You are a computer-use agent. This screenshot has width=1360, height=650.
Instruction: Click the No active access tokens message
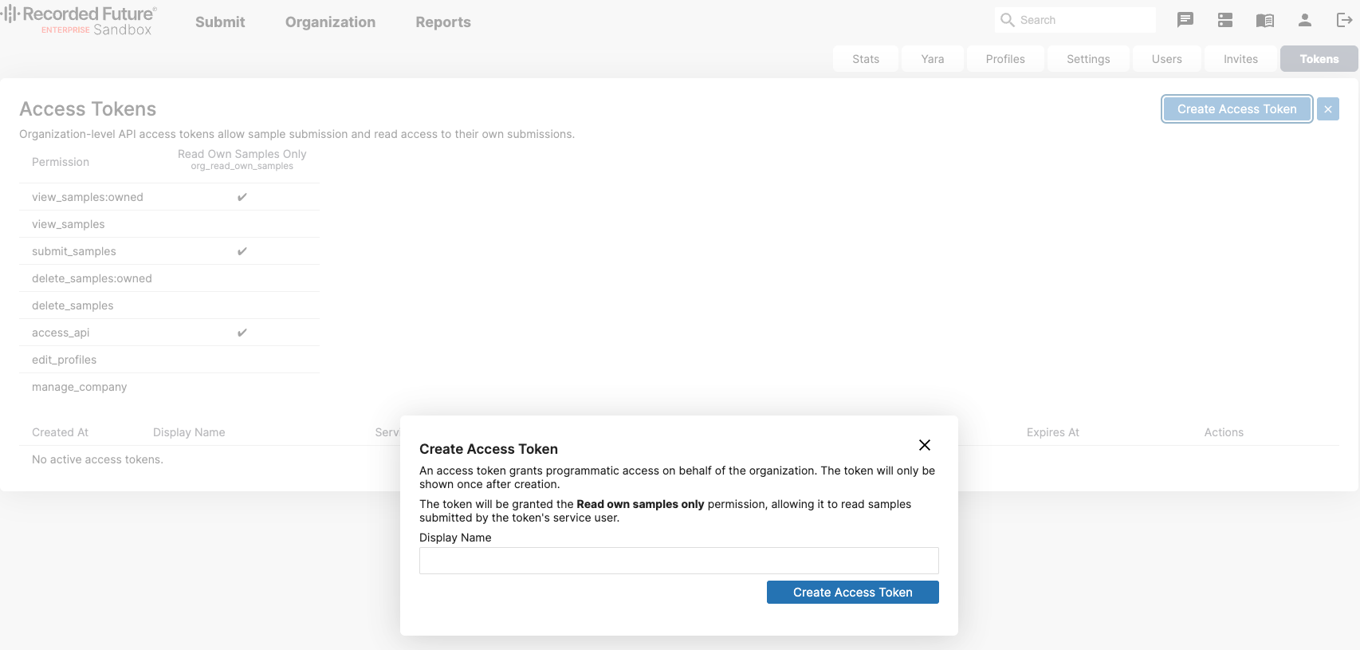[97, 459]
